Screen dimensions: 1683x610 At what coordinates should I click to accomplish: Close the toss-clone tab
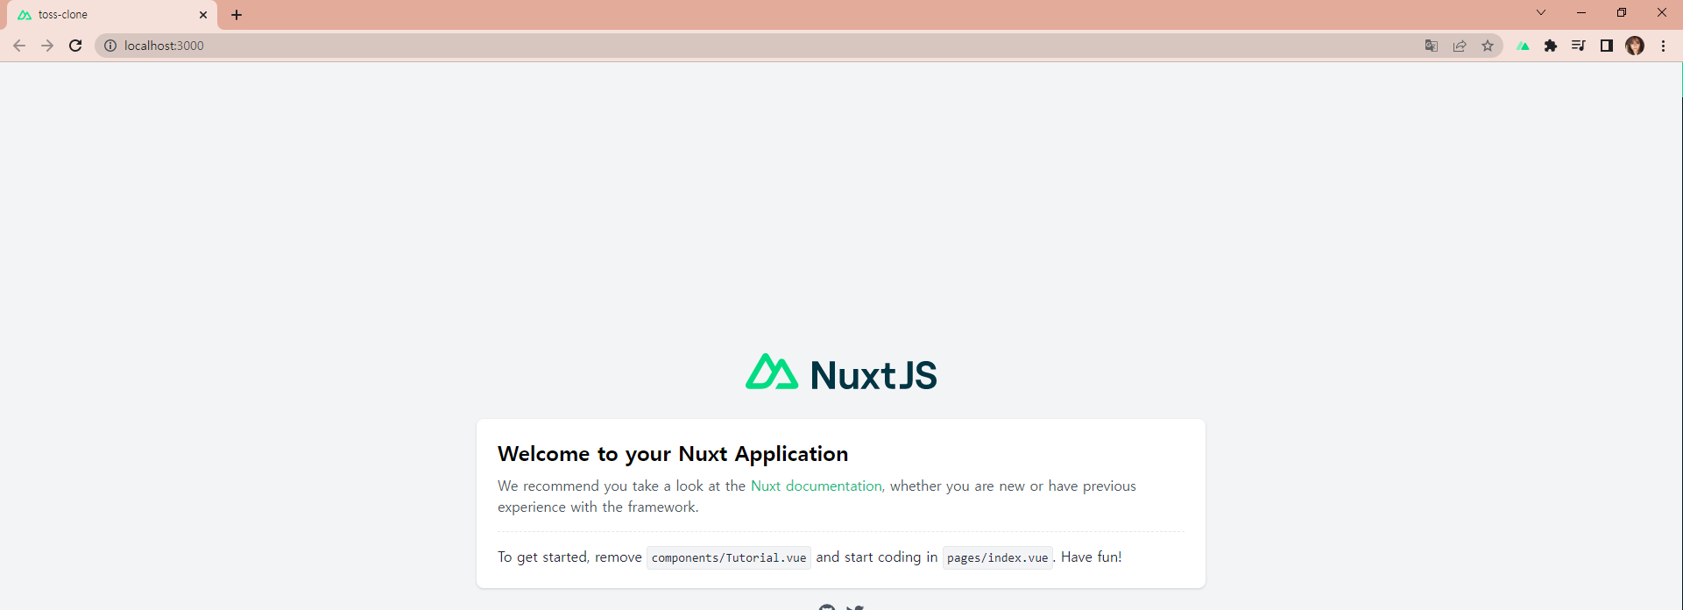(203, 15)
